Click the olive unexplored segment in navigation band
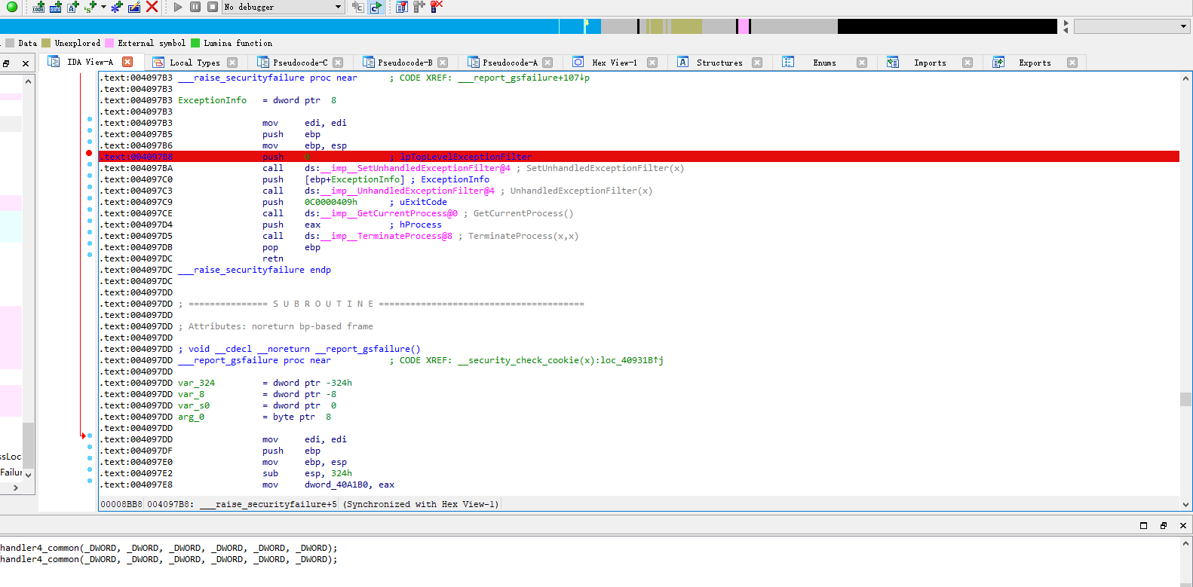The image size is (1193, 587). click(x=686, y=26)
